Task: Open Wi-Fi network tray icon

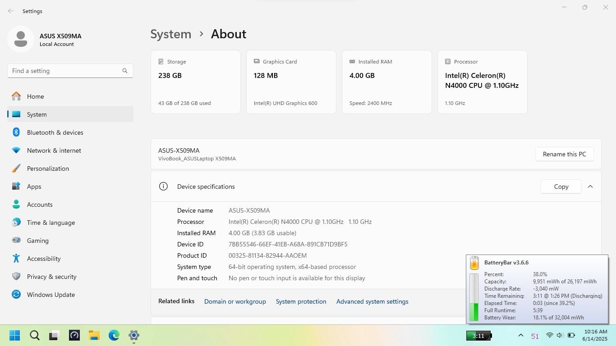Action: click(x=549, y=336)
